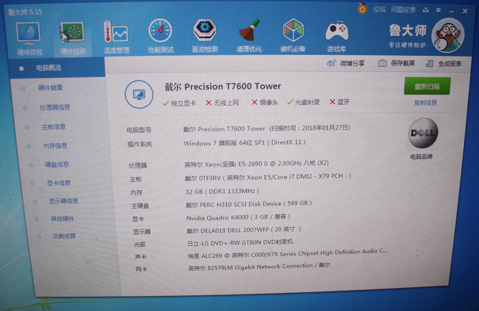This screenshot has width=479, height=311.
Task: Open the title bar dropdown menu arrow
Action: click(x=438, y=10)
